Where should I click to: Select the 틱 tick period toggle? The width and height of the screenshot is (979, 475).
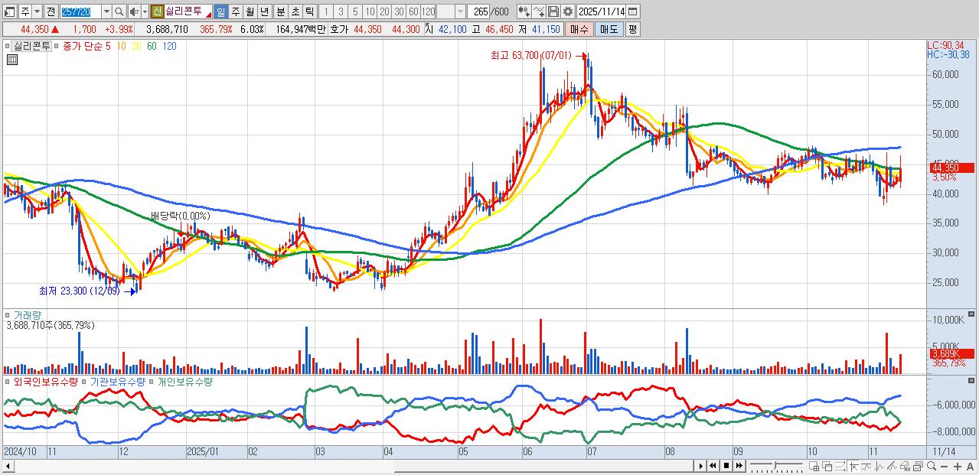[x=309, y=11]
